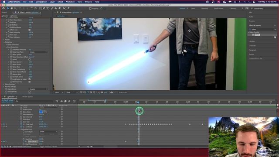Open the Window menu

click(x=88, y=2)
